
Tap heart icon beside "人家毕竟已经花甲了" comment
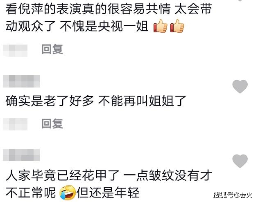click(x=240, y=161)
